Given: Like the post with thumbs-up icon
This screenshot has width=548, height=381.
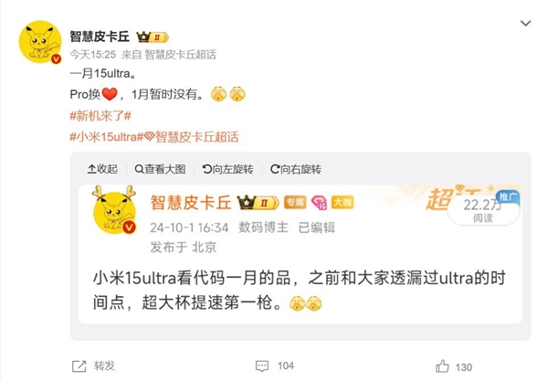Looking at the screenshot, I should pyautogui.click(x=442, y=366).
